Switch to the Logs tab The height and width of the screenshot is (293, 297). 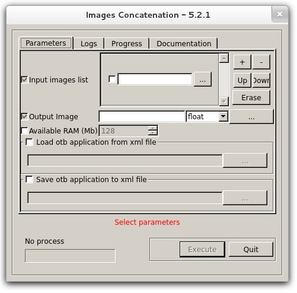pyautogui.click(x=88, y=43)
